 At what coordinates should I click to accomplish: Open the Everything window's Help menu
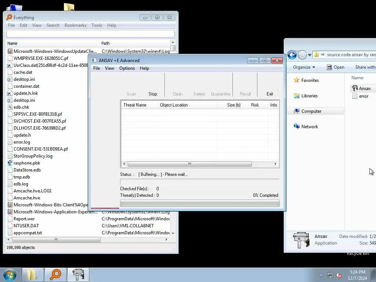[x=112, y=25]
